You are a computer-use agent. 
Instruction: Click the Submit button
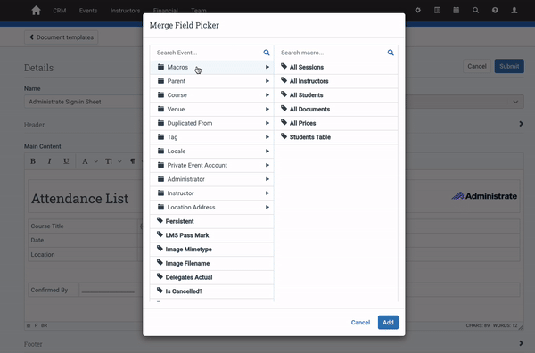click(509, 66)
